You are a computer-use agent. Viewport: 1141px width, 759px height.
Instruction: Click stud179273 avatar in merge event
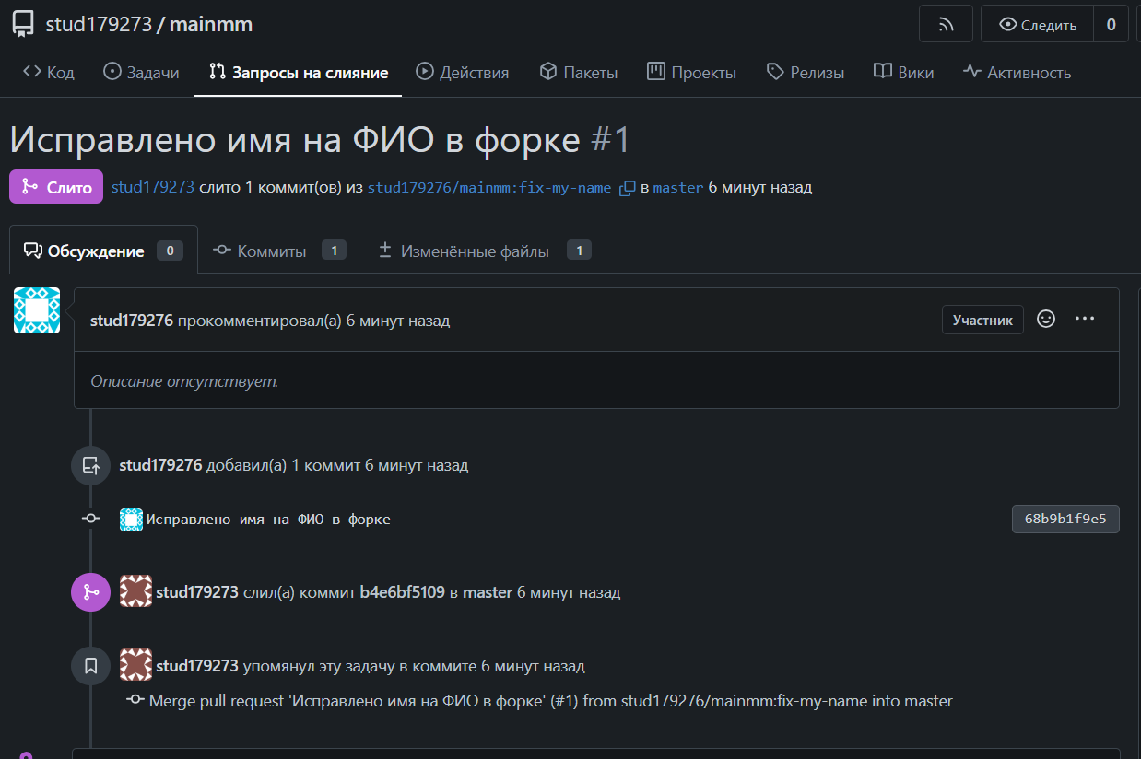(135, 591)
